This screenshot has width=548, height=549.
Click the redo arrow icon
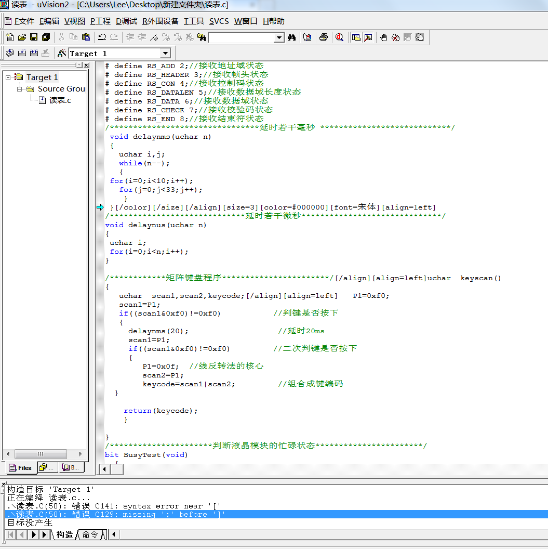pyautogui.click(x=114, y=37)
